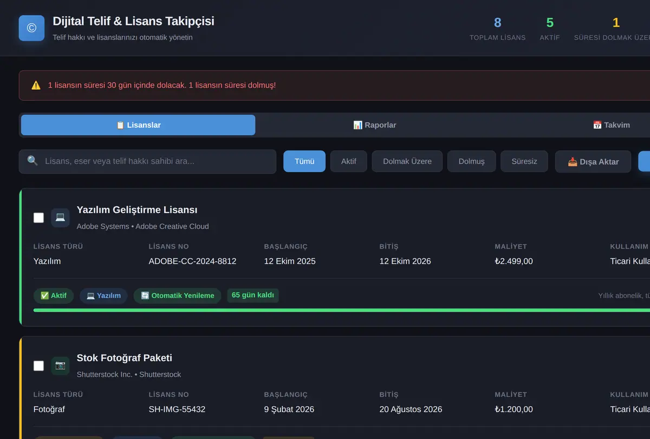Select the Süresiz filter button
Image resolution: width=650 pixels, height=439 pixels.
(x=524, y=161)
